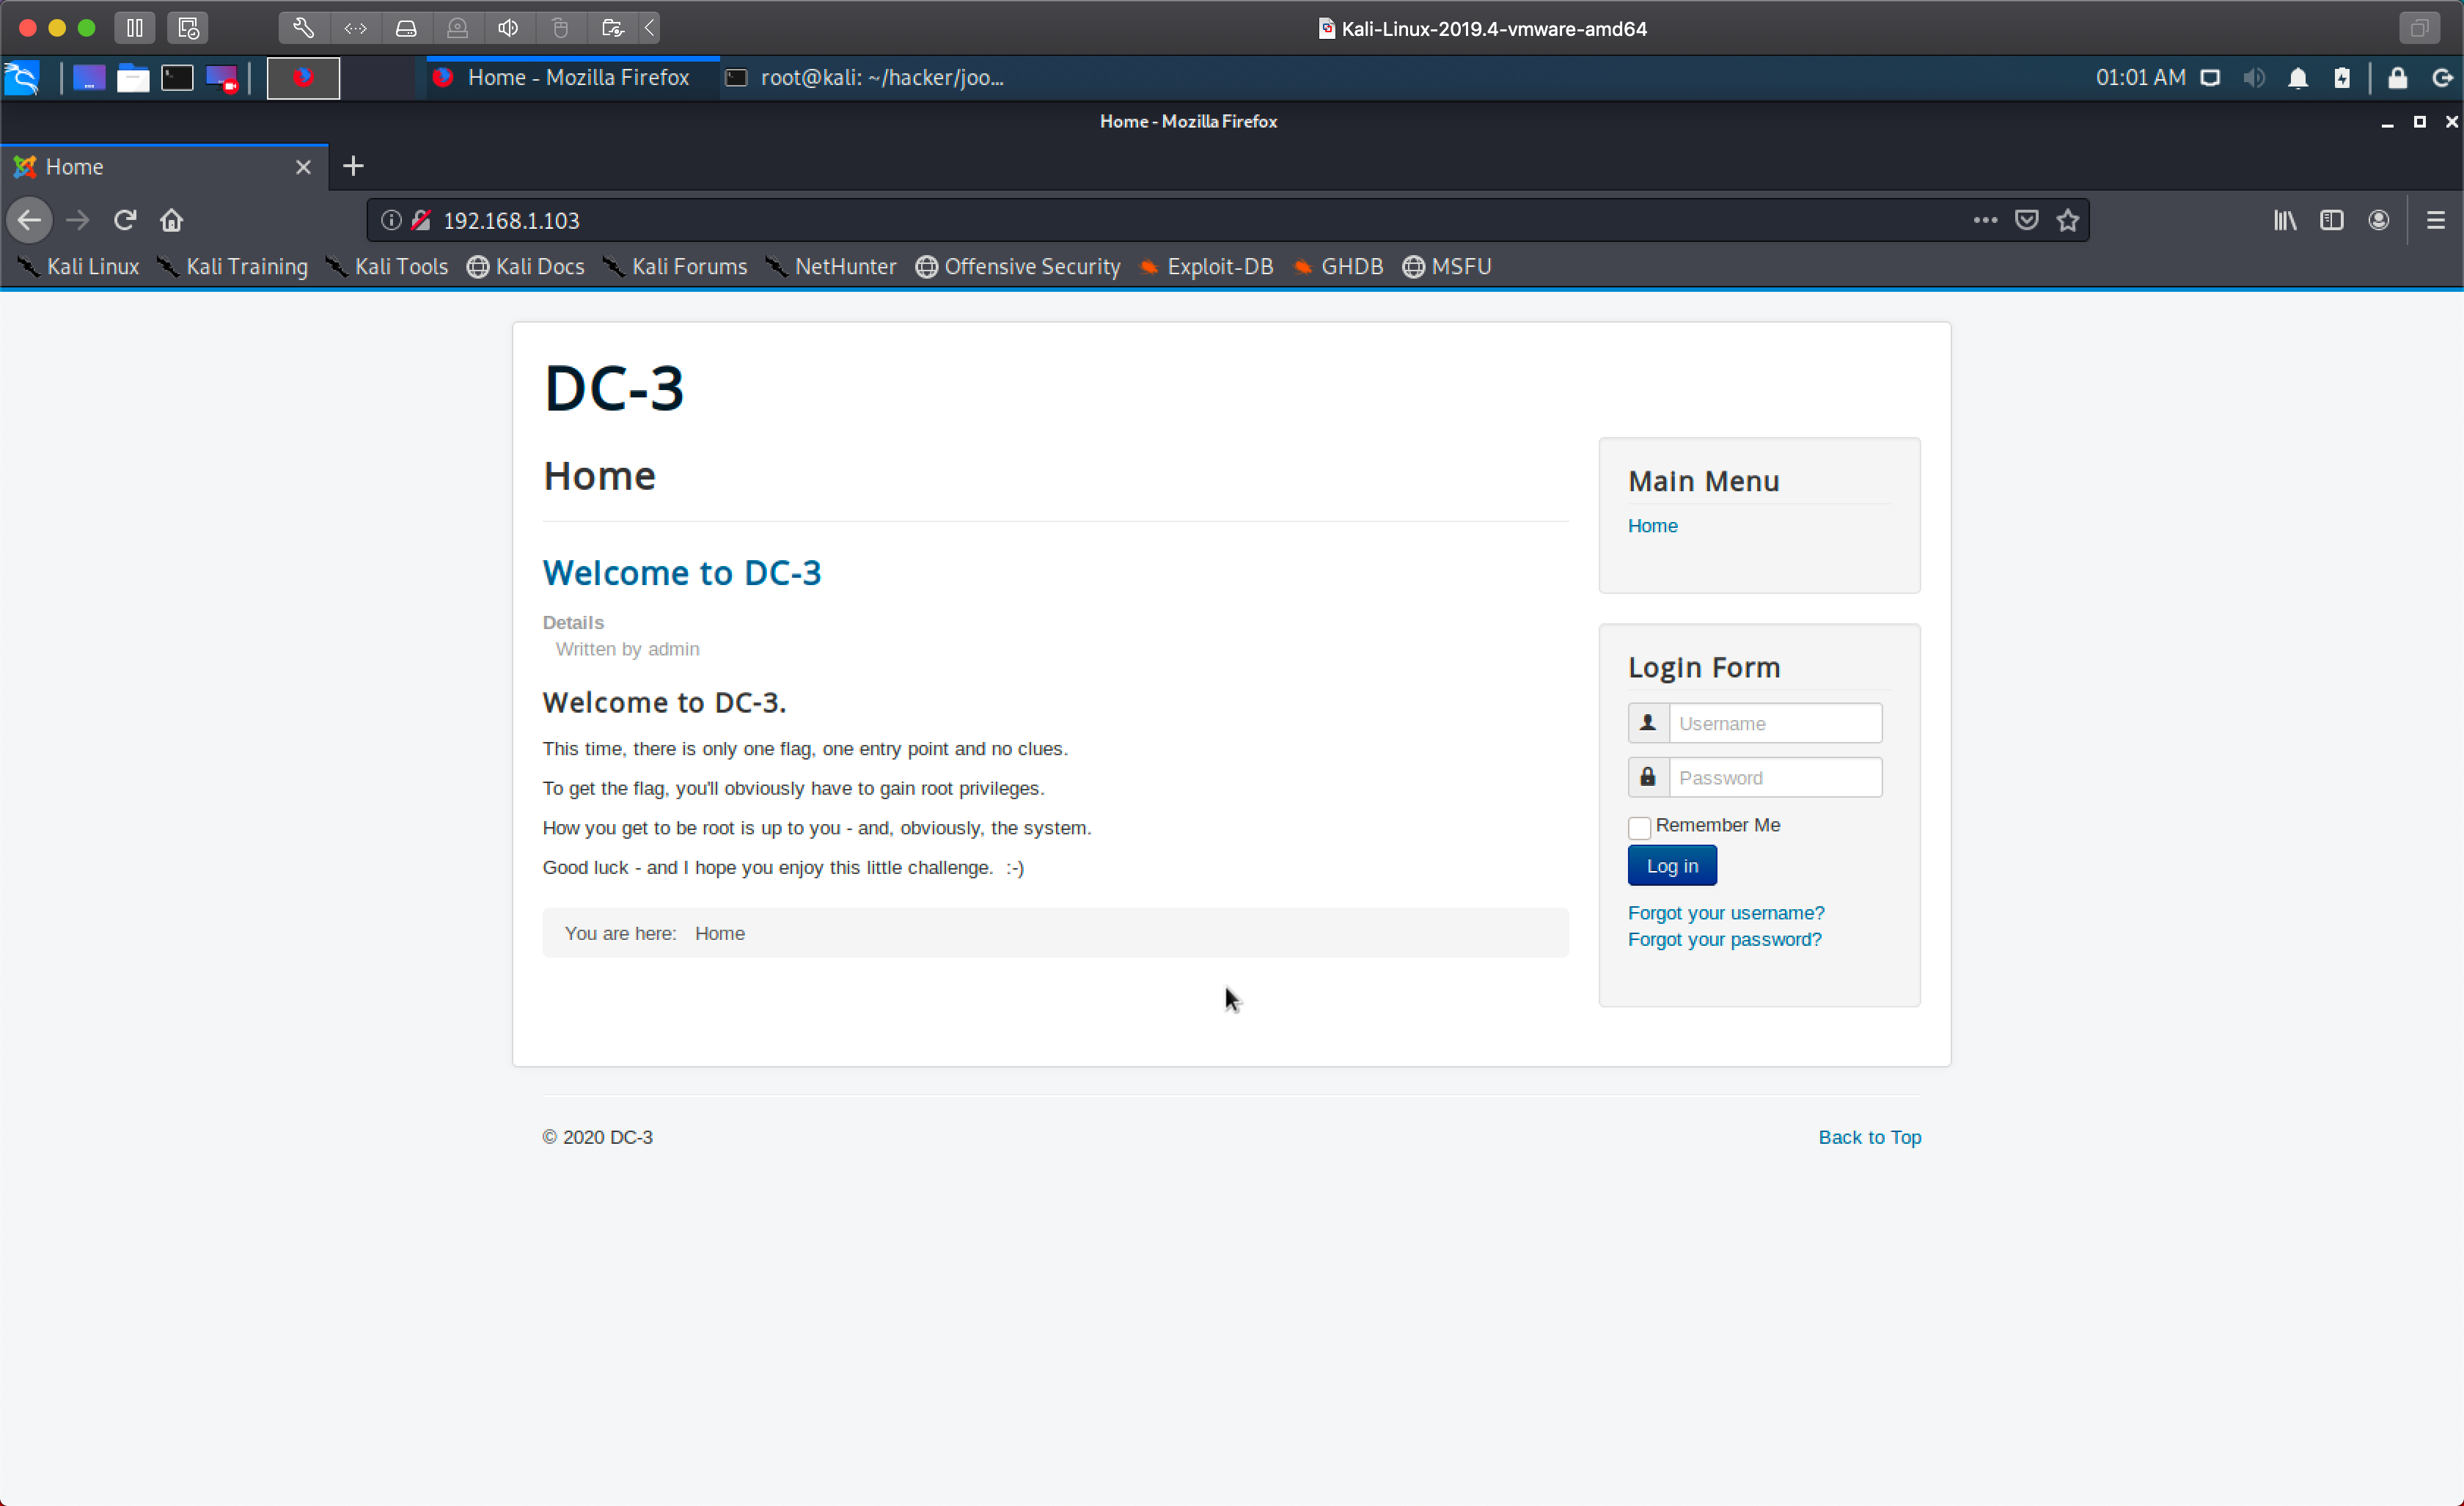Open Kali applications menu dragon icon

tap(22, 78)
